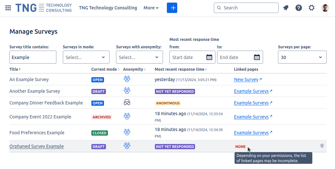Open the app switcher grid icon
This screenshot has width=335, height=169.
pyautogui.click(x=8, y=8)
